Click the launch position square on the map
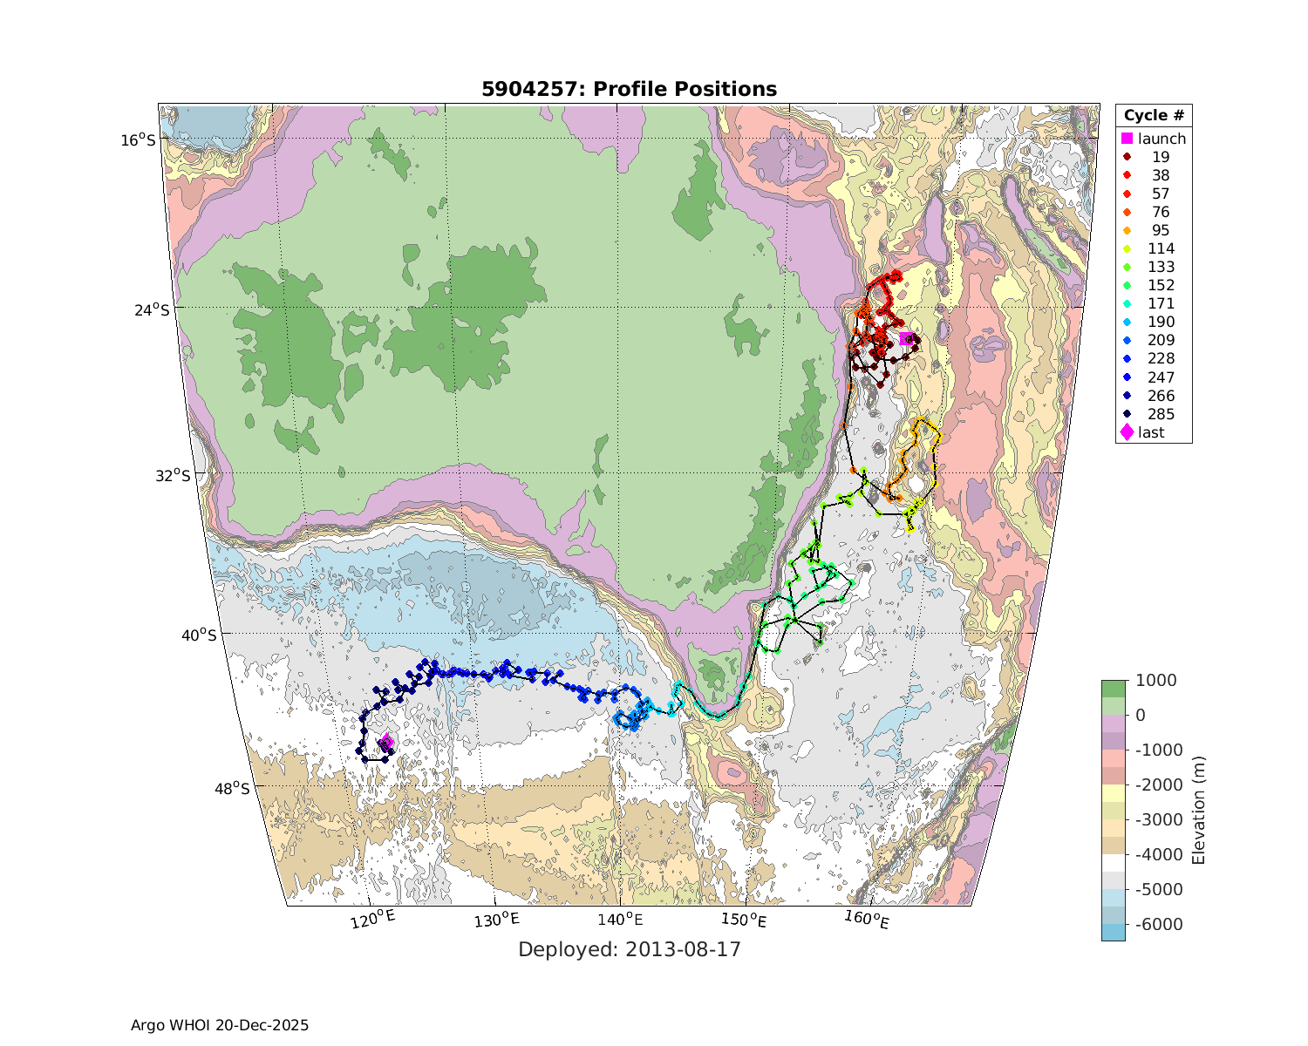Image resolution: width=1308 pixels, height=1046 pixels. pos(906,339)
